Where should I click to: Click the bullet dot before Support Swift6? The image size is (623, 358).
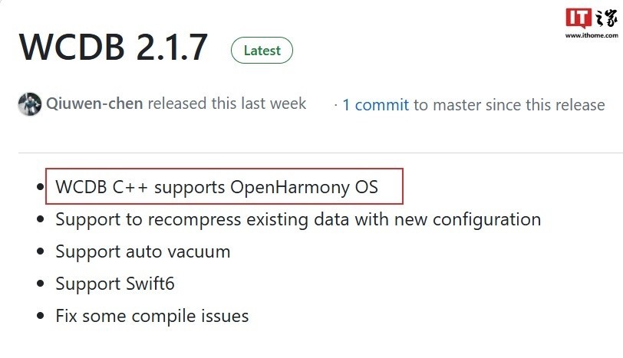click(40, 284)
